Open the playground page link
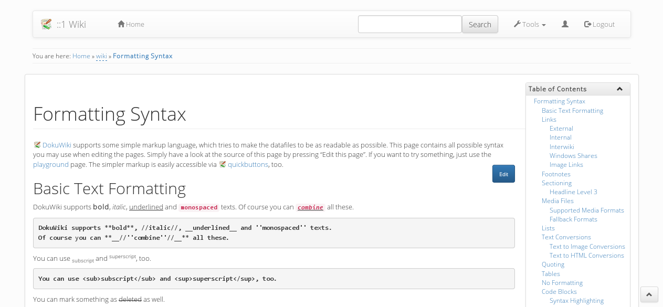Screen dimensions: 663x307 click(51, 164)
